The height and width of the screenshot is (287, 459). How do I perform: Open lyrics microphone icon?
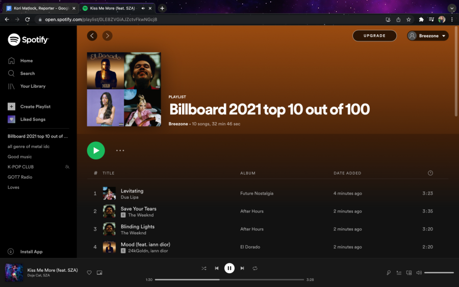click(x=389, y=273)
